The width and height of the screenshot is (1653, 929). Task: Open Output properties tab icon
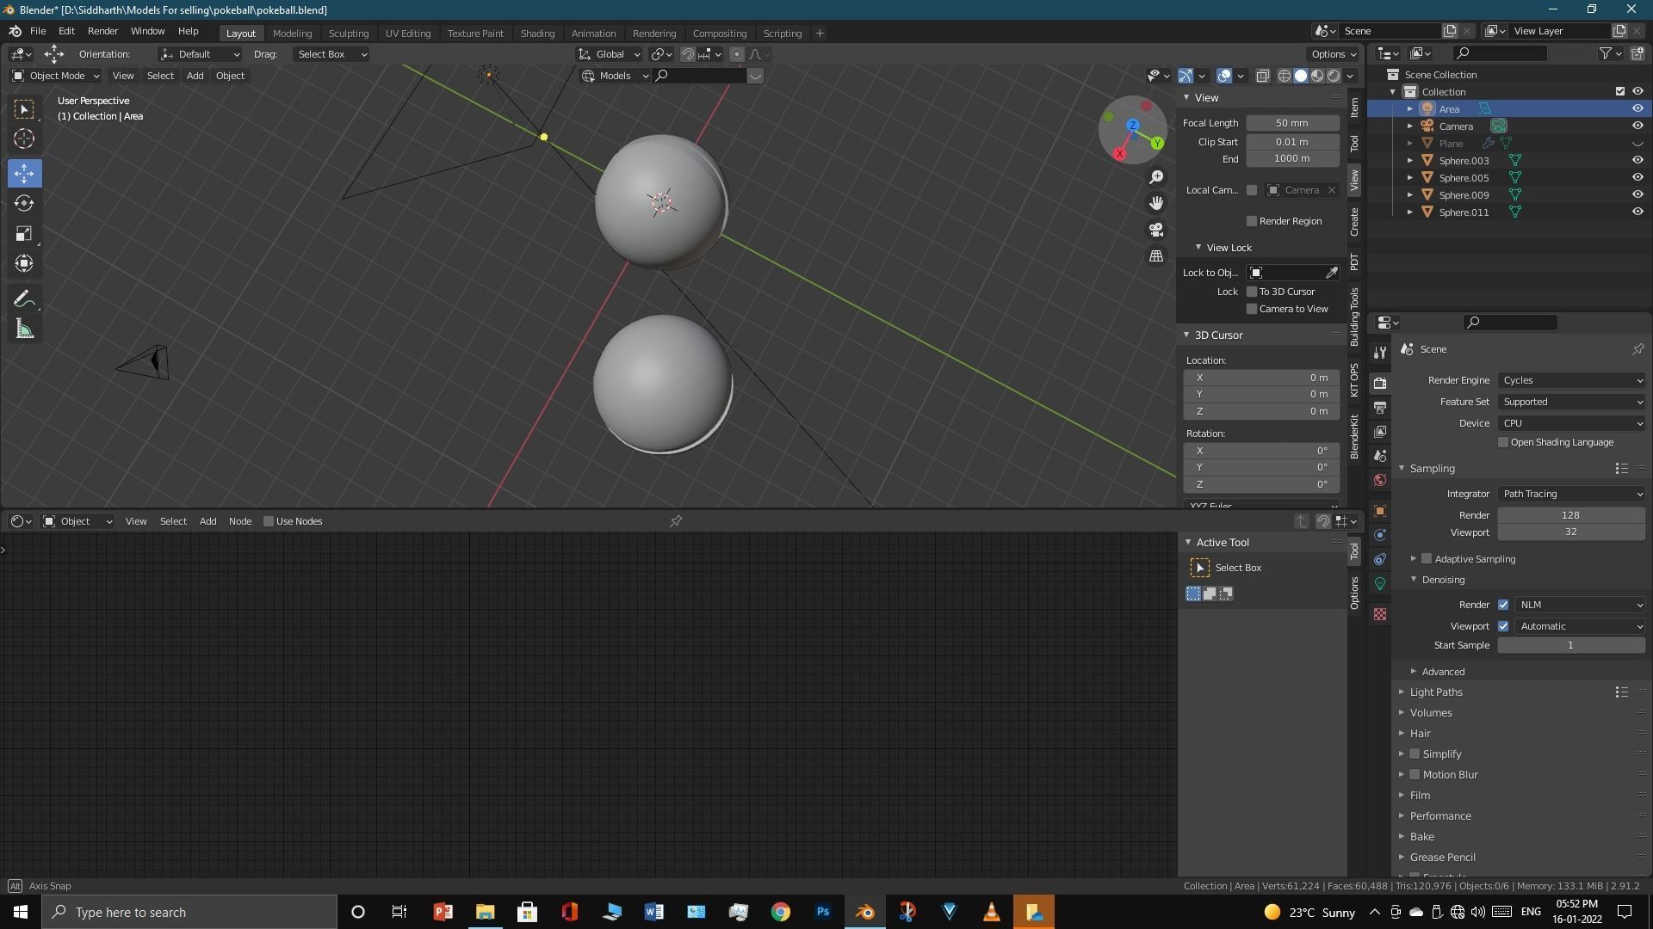[1380, 407]
